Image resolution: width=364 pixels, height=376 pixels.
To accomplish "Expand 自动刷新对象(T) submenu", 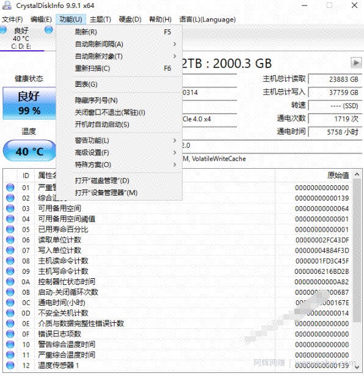I will (119, 56).
